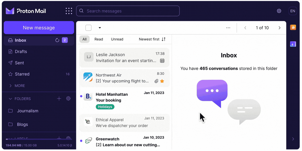Viewport: 302px width, 151px height.
Task: Collapse side panel with chevron arrow
Action: (x=293, y=139)
